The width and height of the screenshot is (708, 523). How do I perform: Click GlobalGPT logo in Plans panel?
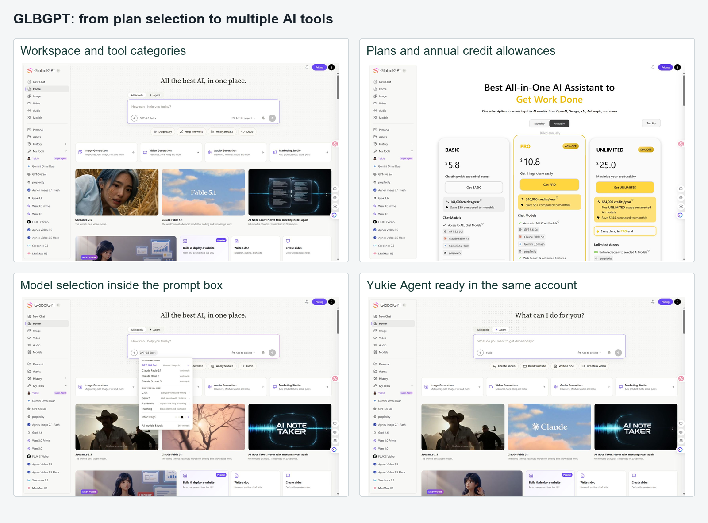click(387, 70)
